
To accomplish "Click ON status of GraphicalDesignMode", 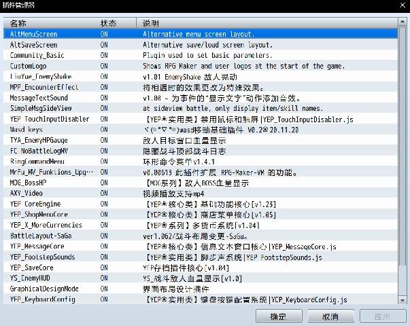I will (x=104, y=289).
